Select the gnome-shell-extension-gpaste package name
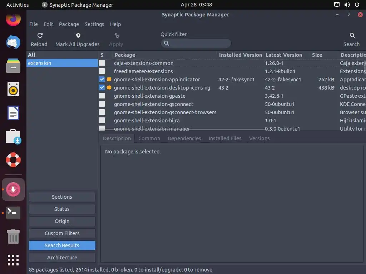Screen dimensions: 366x274 point(150,96)
